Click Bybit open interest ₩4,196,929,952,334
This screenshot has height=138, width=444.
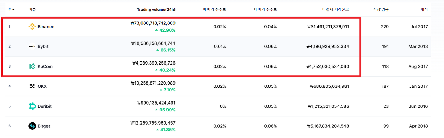coord(328,46)
